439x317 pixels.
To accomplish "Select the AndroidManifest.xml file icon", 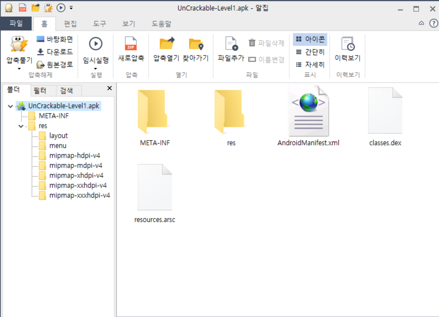I will click(308, 111).
